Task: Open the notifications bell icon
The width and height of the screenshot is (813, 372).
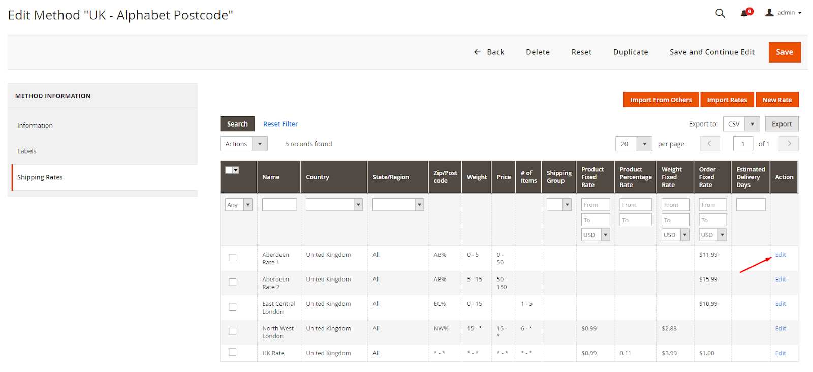Action: 744,13
